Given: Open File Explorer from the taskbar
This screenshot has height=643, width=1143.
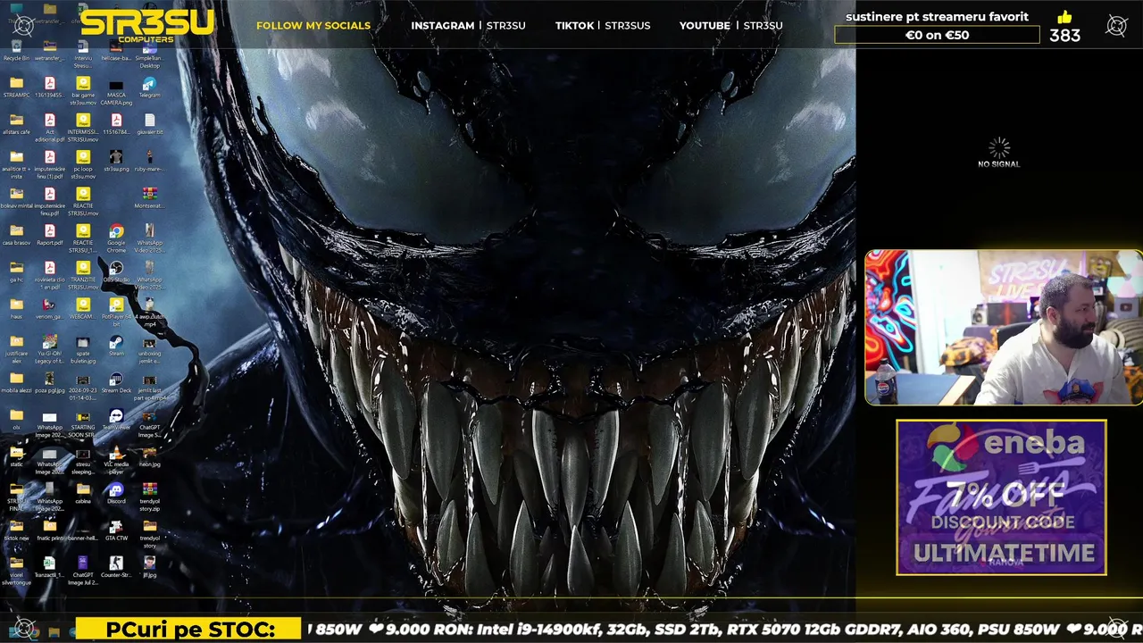Looking at the screenshot, I should click(54, 631).
